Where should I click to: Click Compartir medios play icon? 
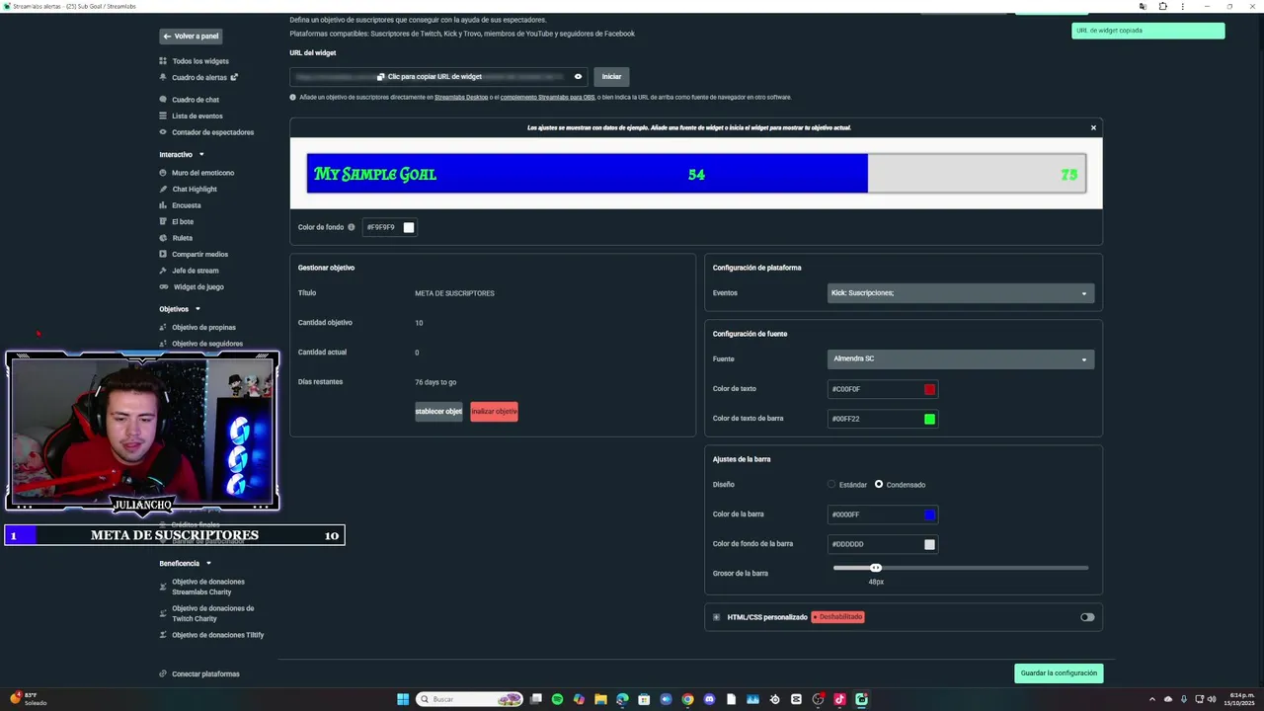click(x=163, y=254)
